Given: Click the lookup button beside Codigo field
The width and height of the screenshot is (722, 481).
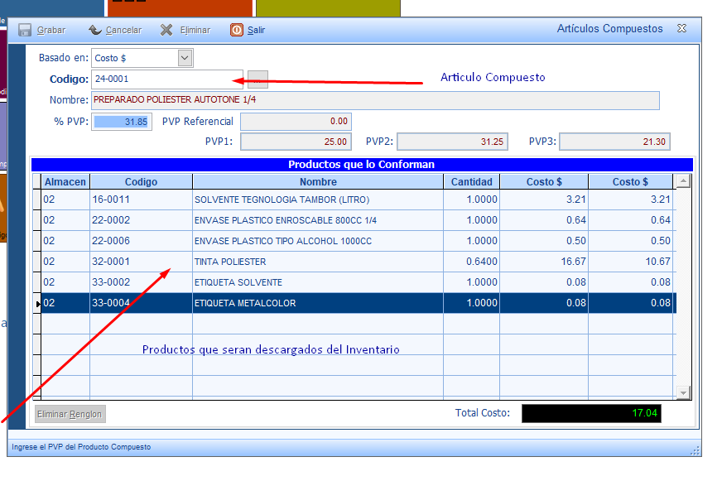Looking at the screenshot, I should pos(258,79).
